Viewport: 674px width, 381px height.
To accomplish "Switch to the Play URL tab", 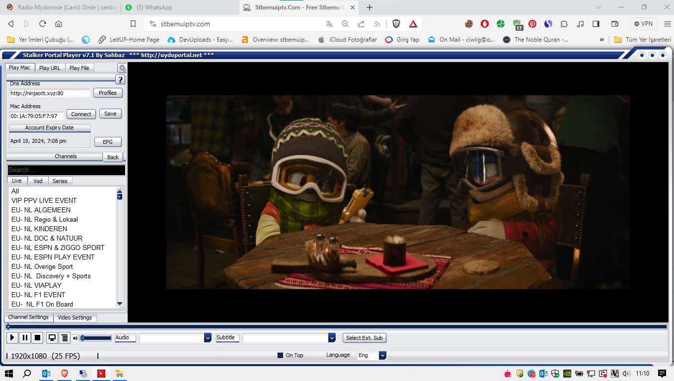I will (50, 68).
